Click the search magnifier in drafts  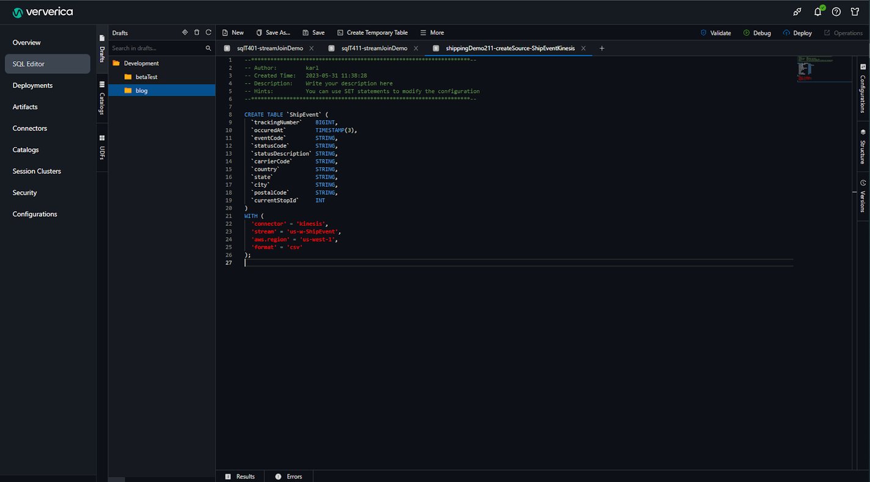tap(208, 48)
